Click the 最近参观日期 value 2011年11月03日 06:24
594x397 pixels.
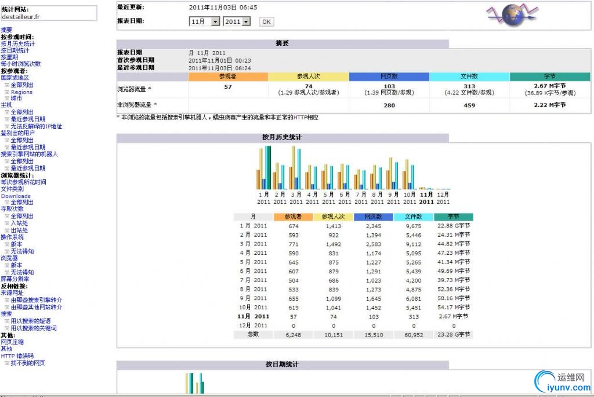coord(220,68)
